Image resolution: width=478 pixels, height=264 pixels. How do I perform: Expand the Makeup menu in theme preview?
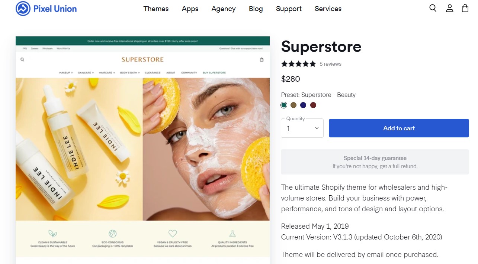click(66, 73)
